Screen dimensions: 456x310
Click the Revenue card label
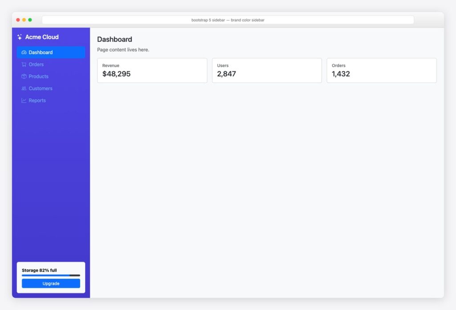(x=110, y=66)
